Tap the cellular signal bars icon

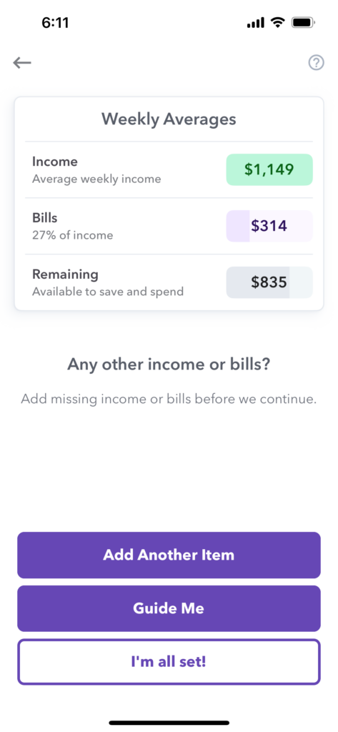(256, 23)
